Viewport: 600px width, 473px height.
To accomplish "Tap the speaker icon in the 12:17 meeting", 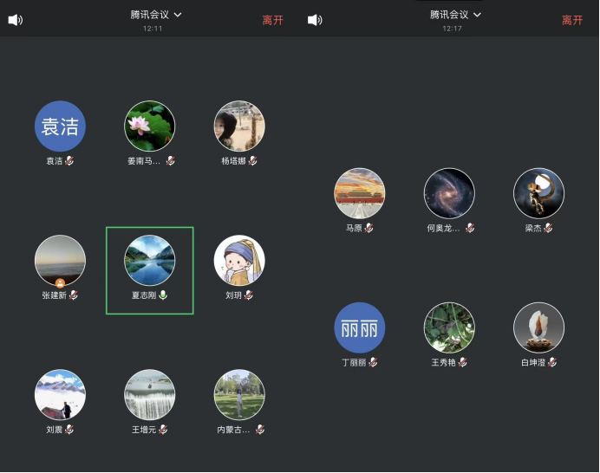I will pos(315,20).
